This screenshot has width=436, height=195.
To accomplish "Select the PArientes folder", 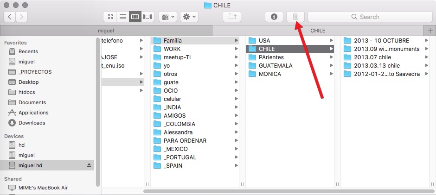I will pyautogui.click(x=290, y=57).
